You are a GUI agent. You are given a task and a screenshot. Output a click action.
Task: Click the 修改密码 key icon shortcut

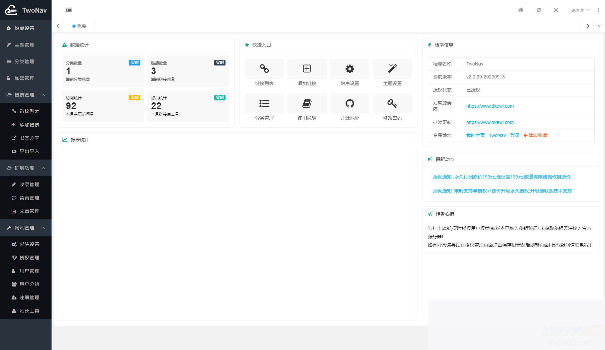pyautogui.click(x=392, y=104)
